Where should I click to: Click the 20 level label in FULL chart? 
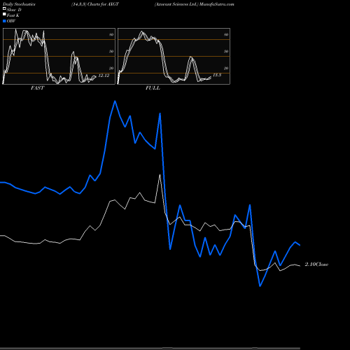point(226,68)
